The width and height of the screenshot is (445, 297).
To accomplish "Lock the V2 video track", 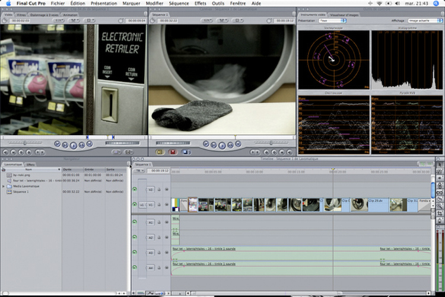I will [159, 190].
